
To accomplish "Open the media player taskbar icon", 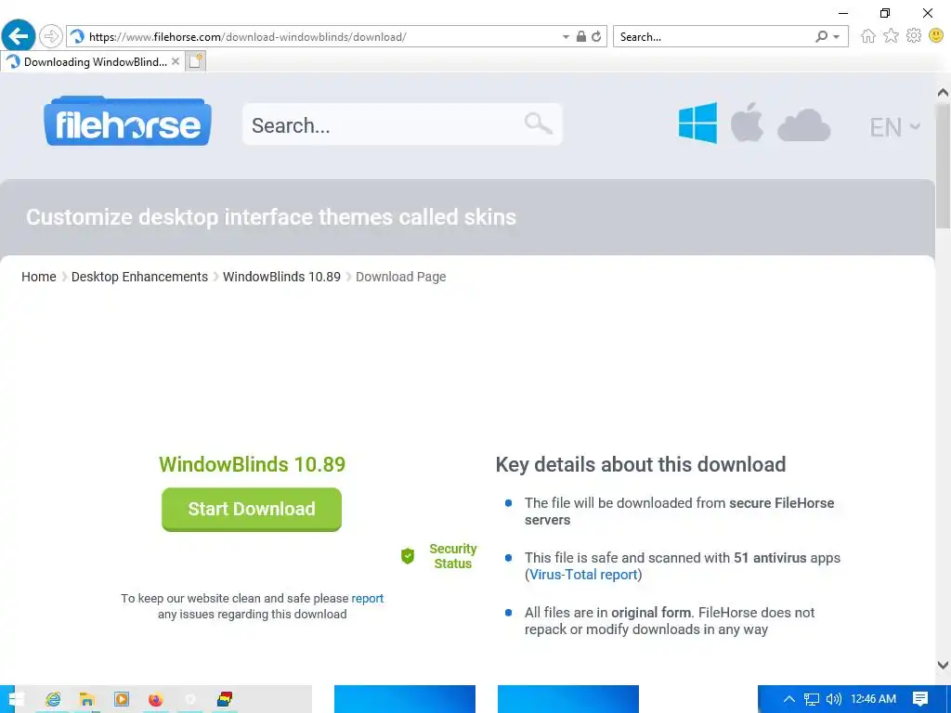I will [x=122, y=699].
